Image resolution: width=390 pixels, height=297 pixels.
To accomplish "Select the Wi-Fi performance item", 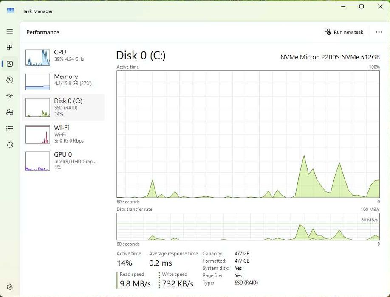I will (63, 134).
